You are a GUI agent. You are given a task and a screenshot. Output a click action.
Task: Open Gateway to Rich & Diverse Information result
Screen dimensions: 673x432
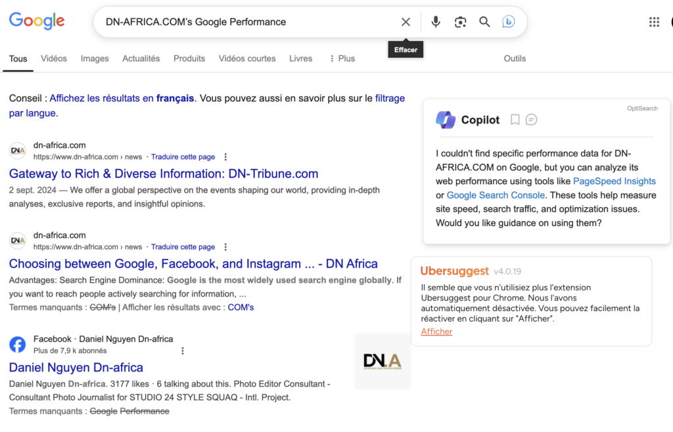[x=164, y=174]
